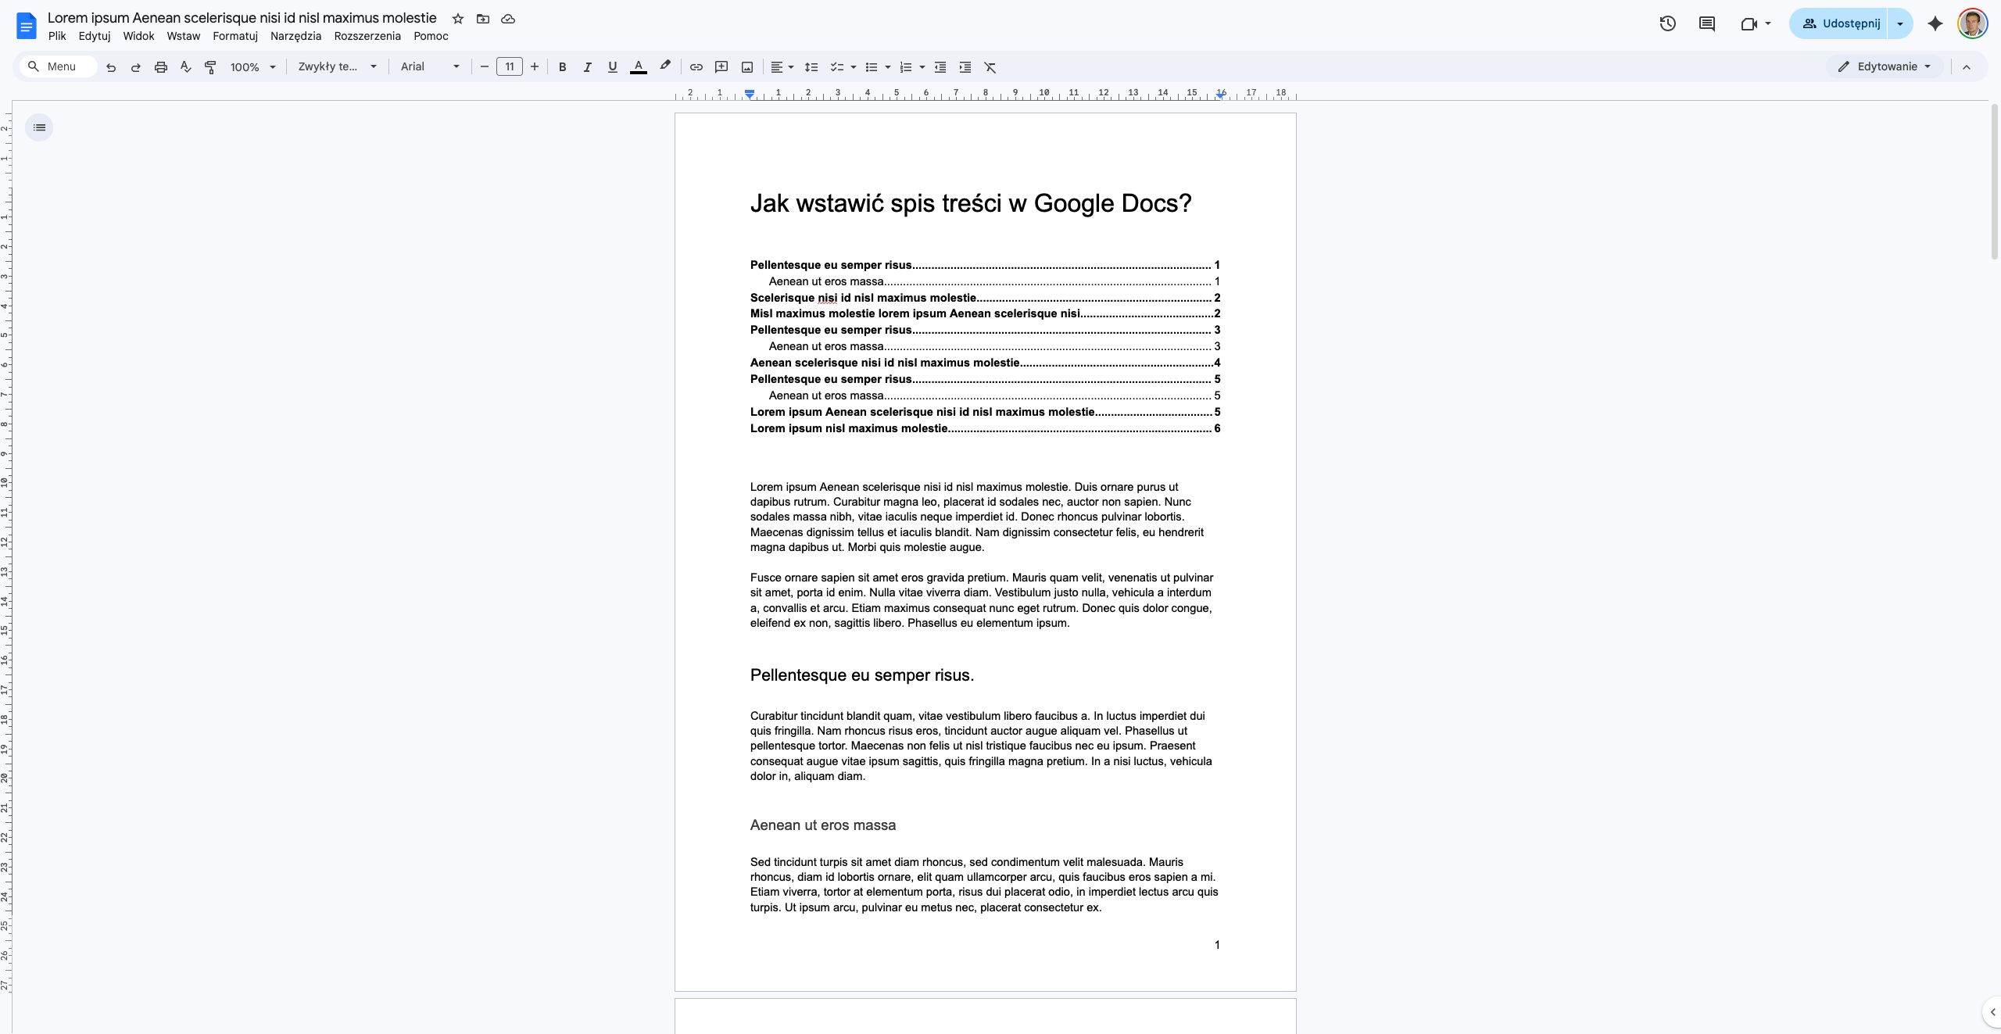
Task: Open Edytowanie mode dropdown
Action: [x=1885, y=66]
